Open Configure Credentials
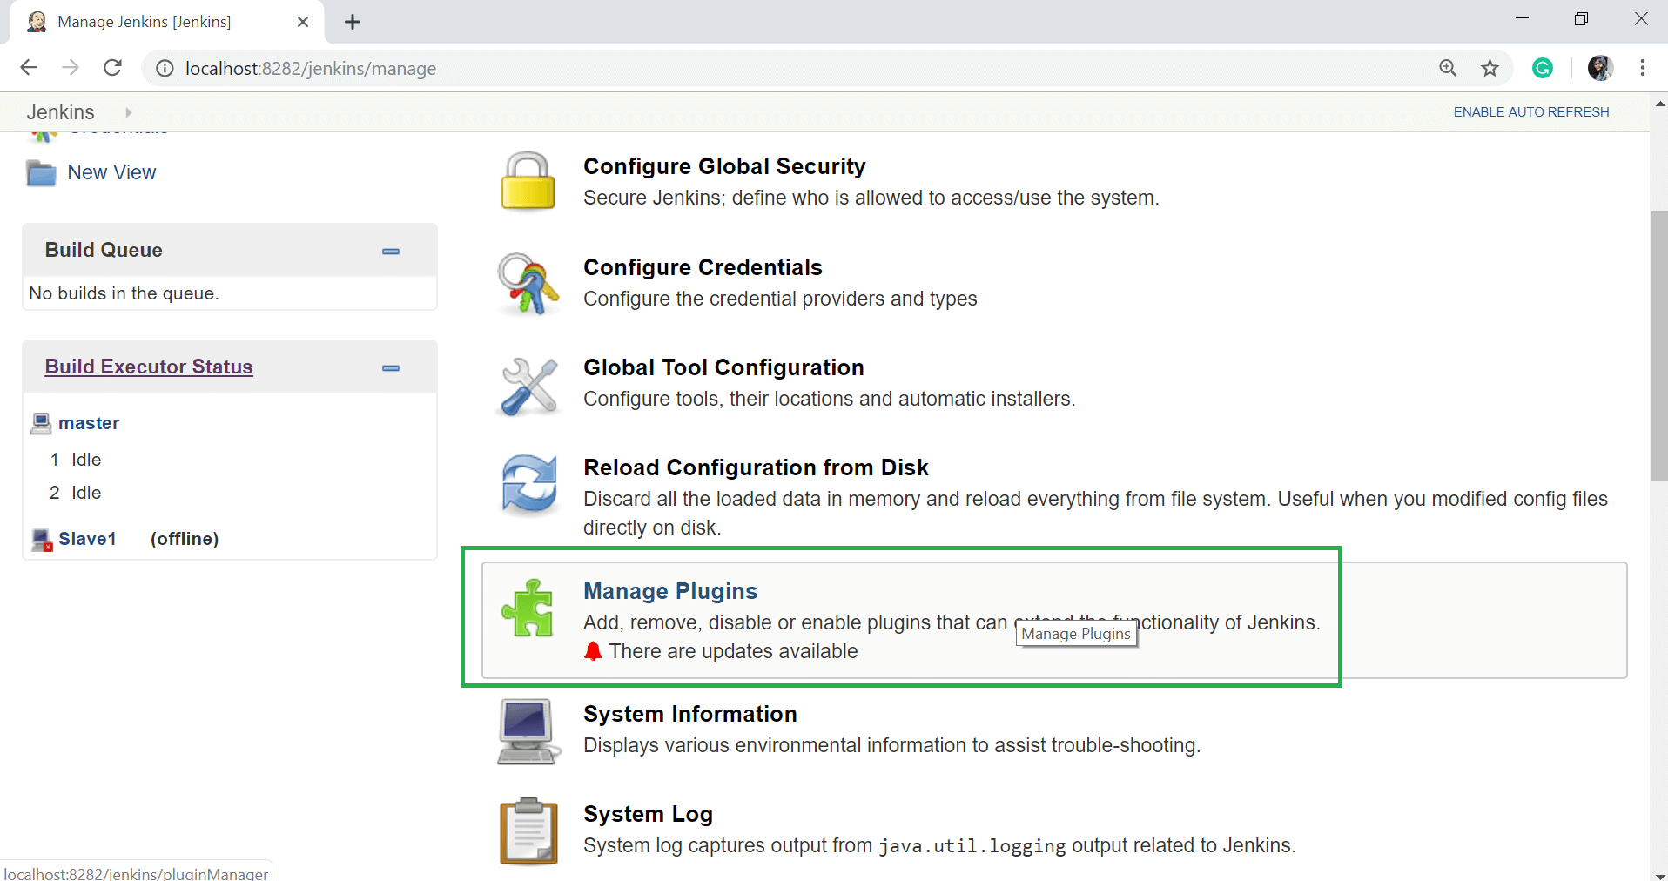 point(703,267)
